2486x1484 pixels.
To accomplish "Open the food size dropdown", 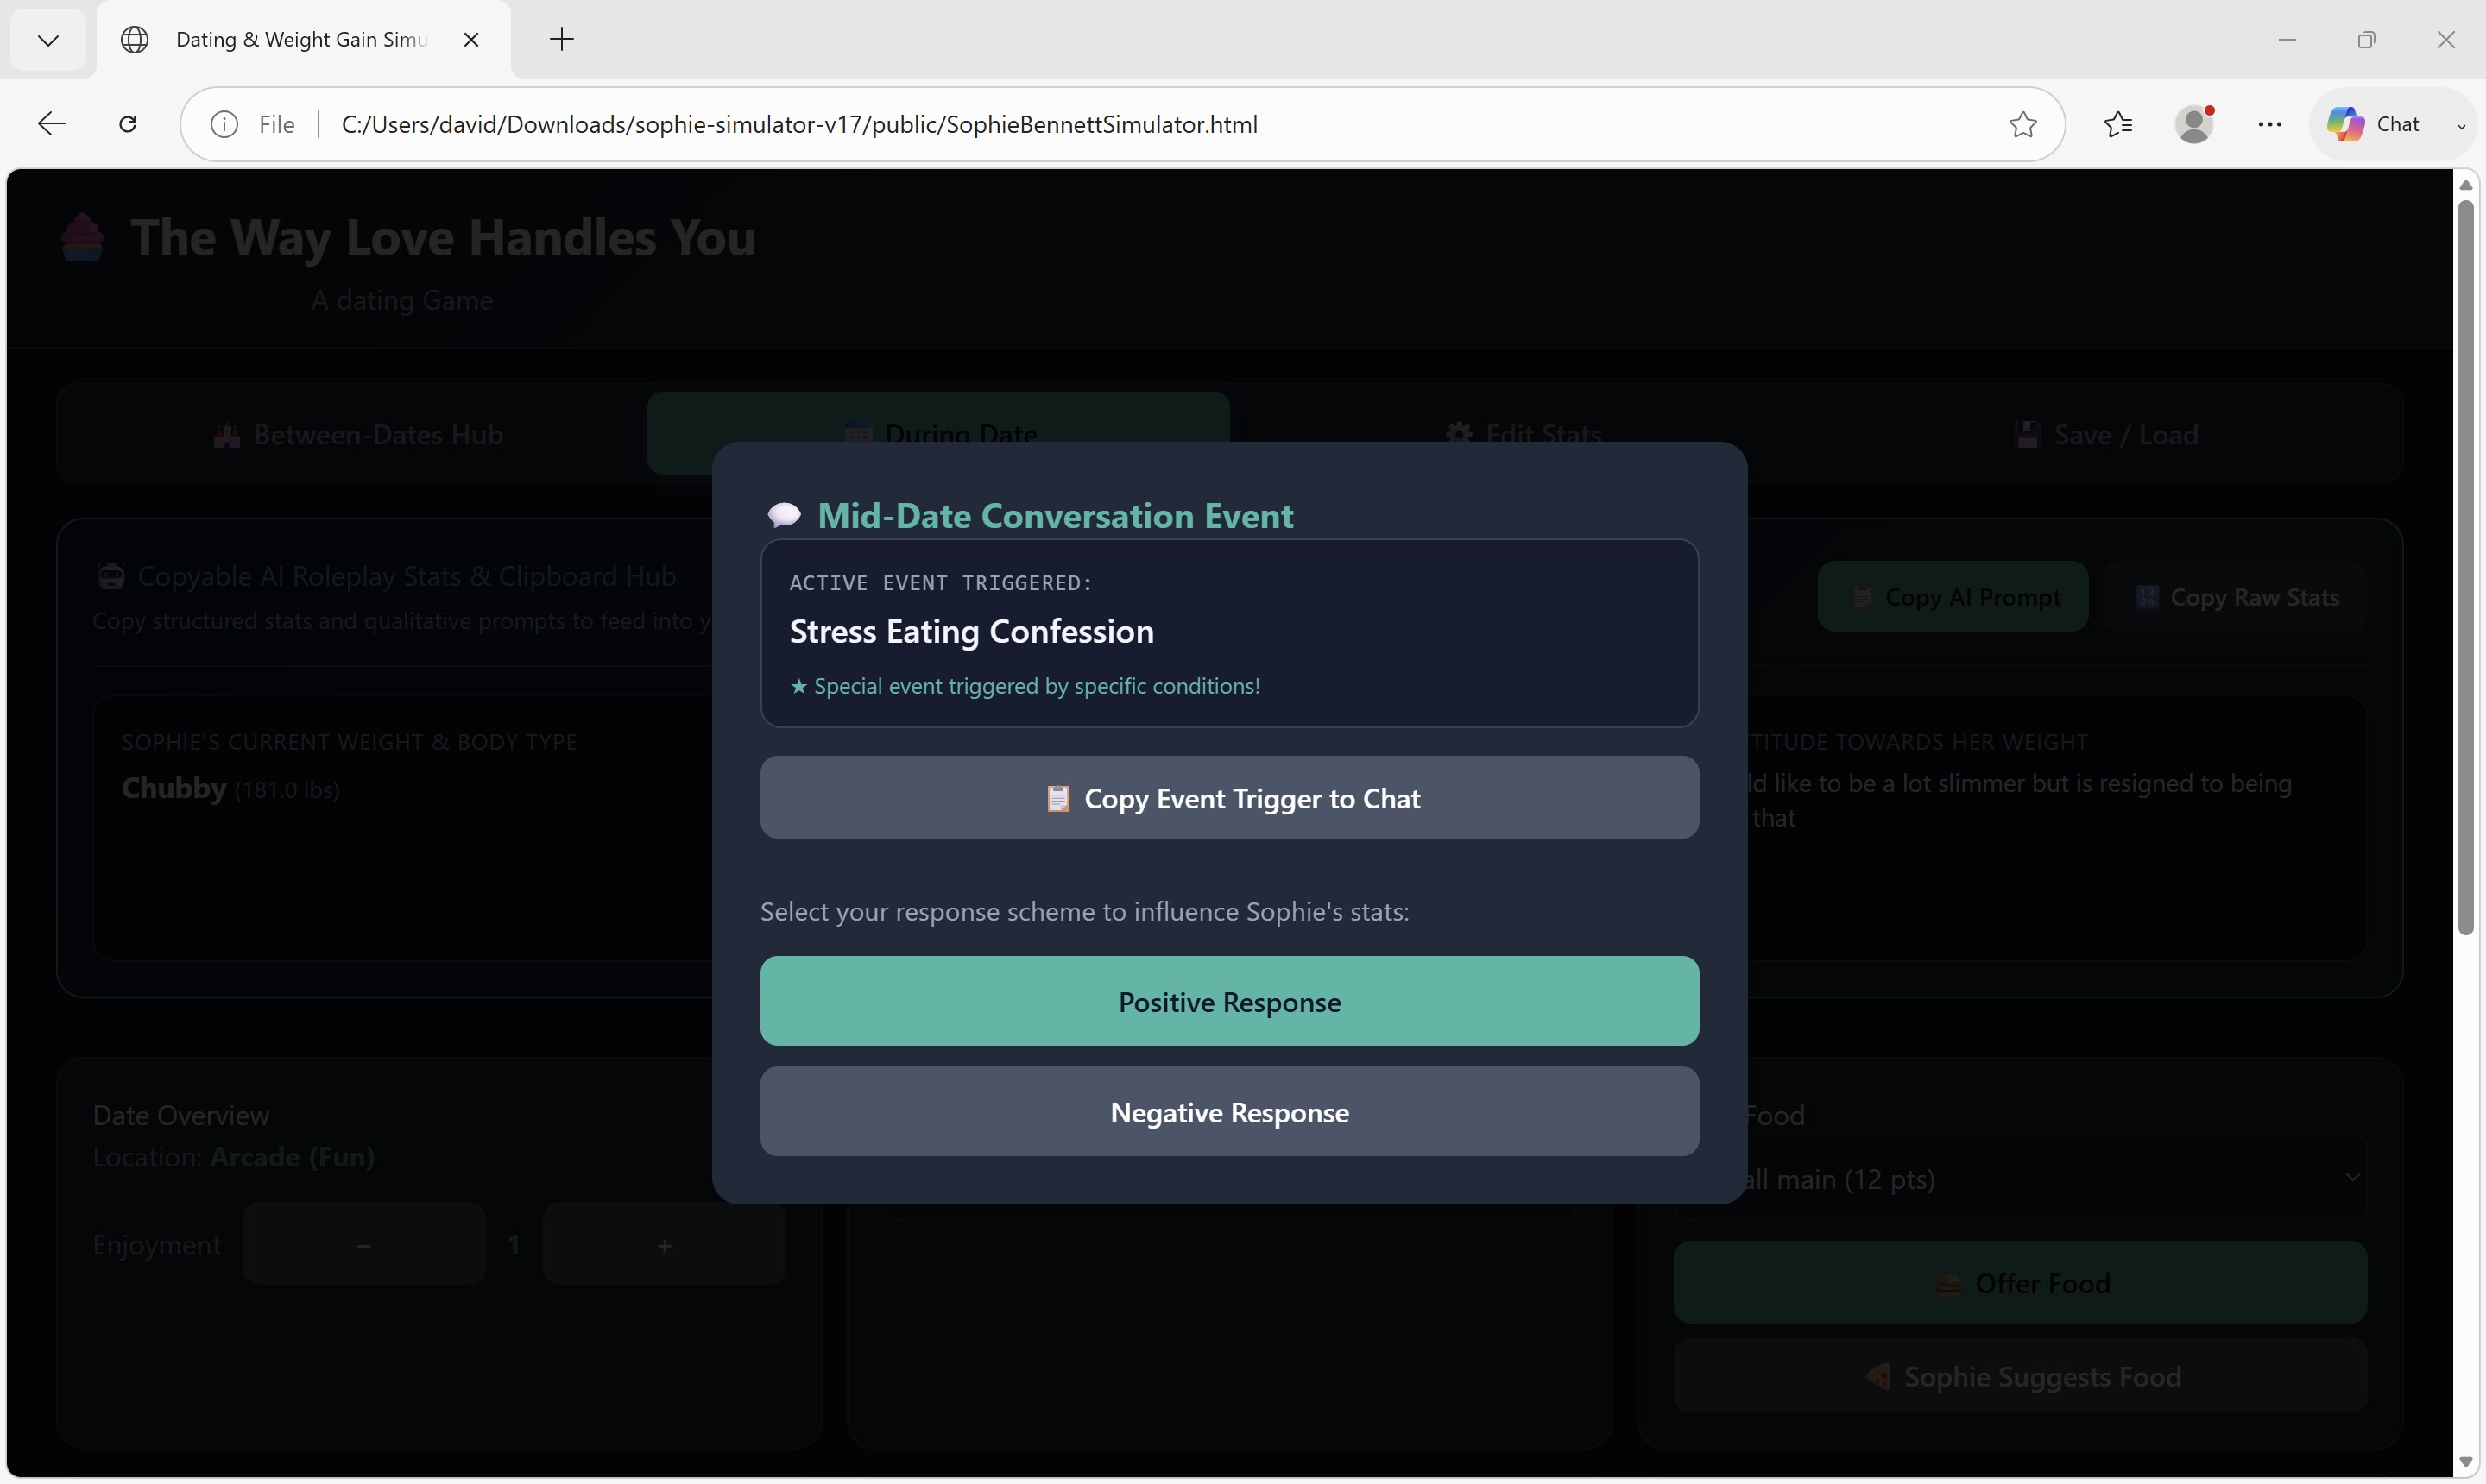I will coord(2020,1178).
